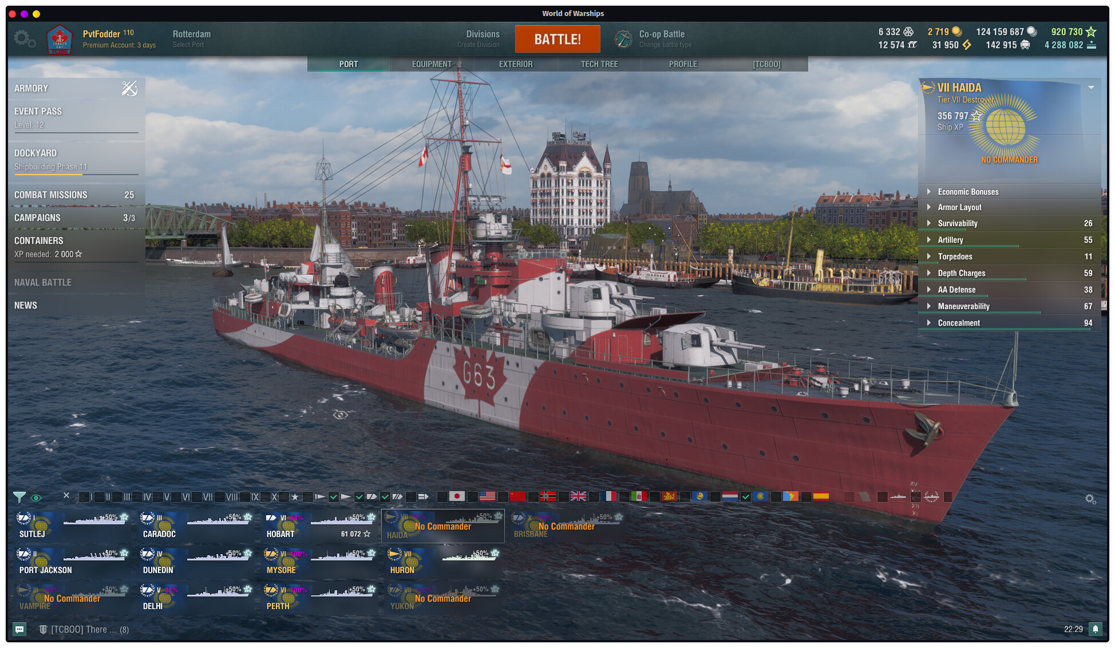The height and width of the screenshot is (648, 1115).
Task: Open the carousel filter funnel
Action: click(x=19, y=497)
